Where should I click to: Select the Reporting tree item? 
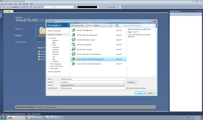[x=55, y=52]
